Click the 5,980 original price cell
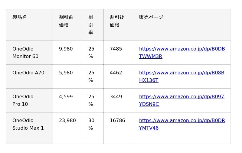 [66, 73]
